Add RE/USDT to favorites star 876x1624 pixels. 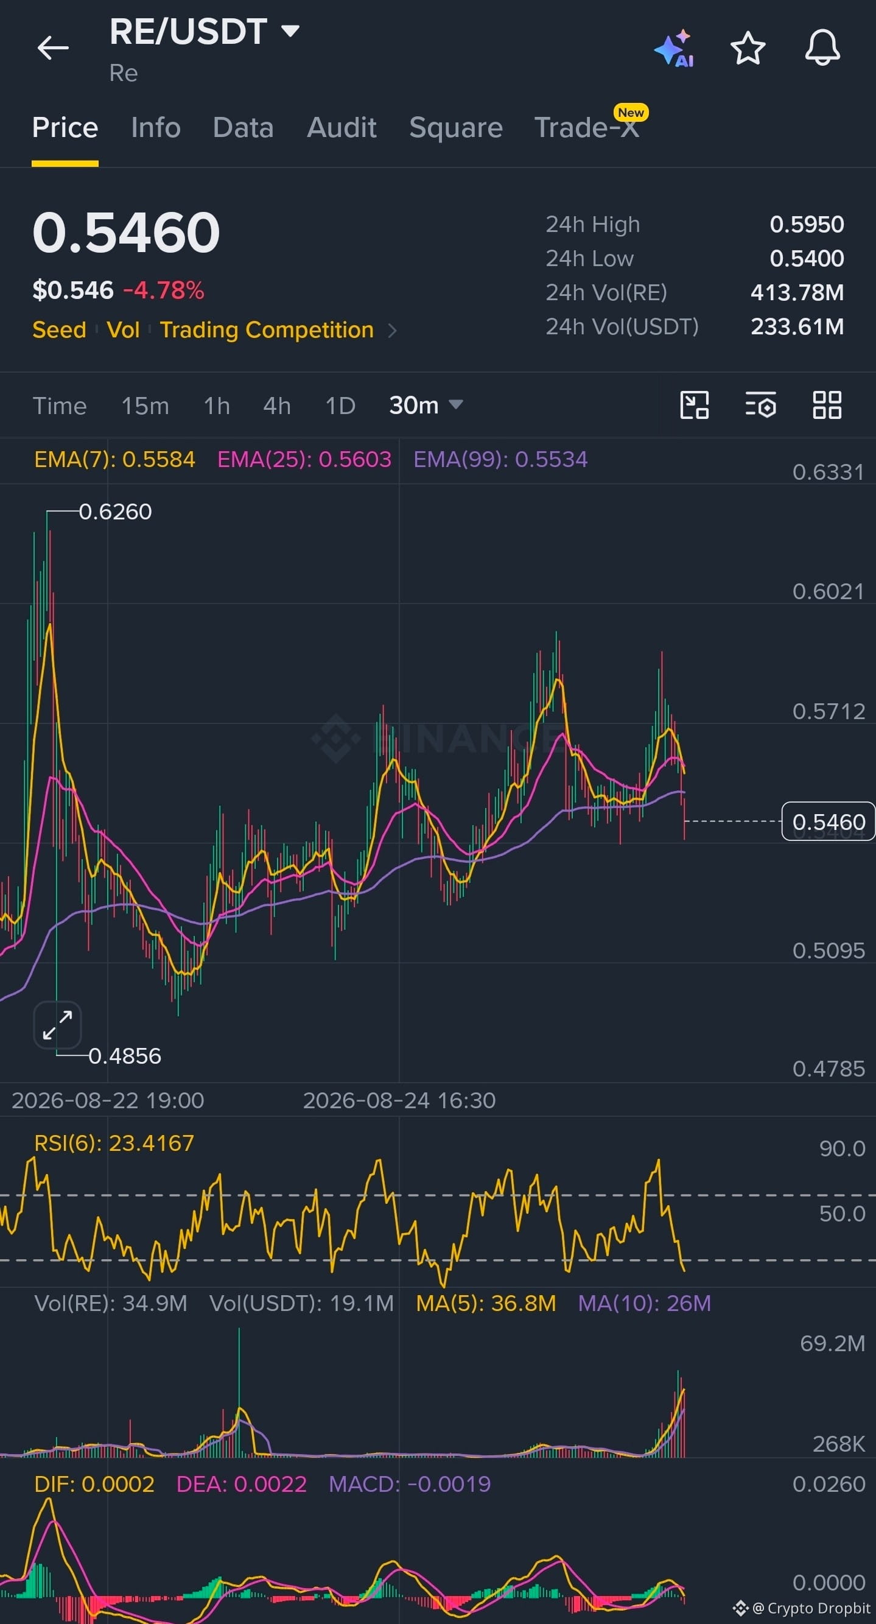[x=748, y=48]
